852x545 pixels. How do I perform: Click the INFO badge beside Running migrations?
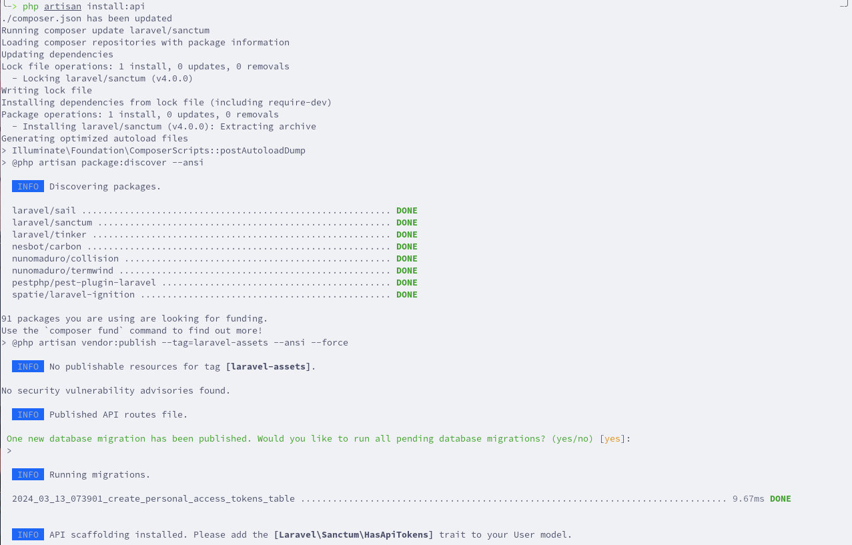tap(28, 474)
